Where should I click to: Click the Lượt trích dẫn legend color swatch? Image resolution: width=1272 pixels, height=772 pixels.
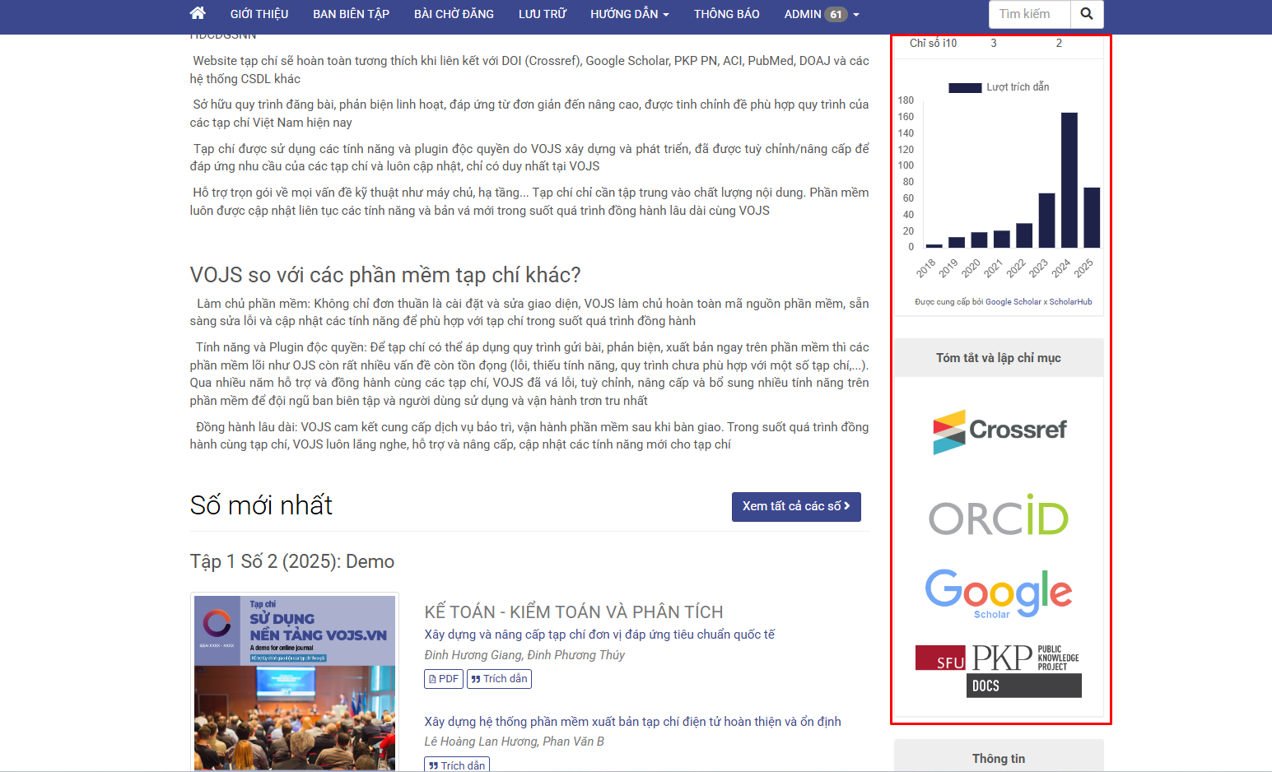(x=964, y=86)
